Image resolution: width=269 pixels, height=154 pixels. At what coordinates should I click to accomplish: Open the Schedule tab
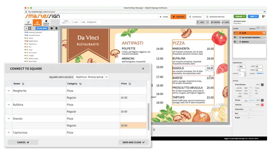click(195, 17)
